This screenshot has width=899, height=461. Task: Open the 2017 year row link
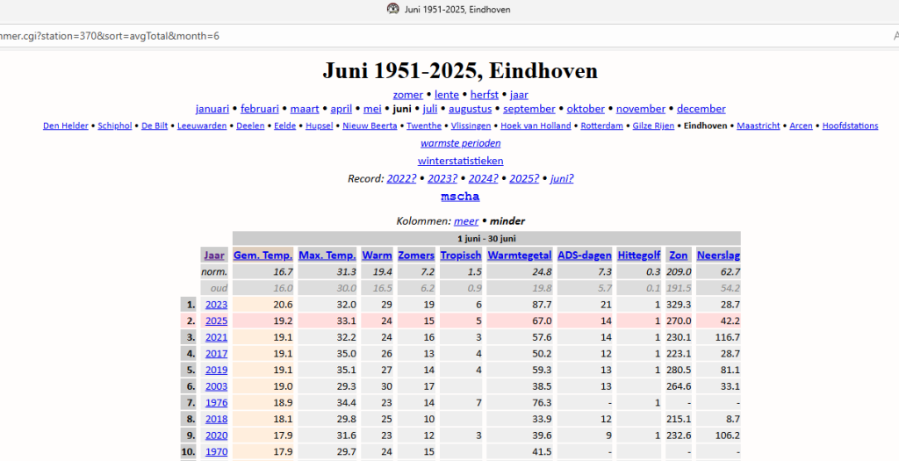(217, 353)
